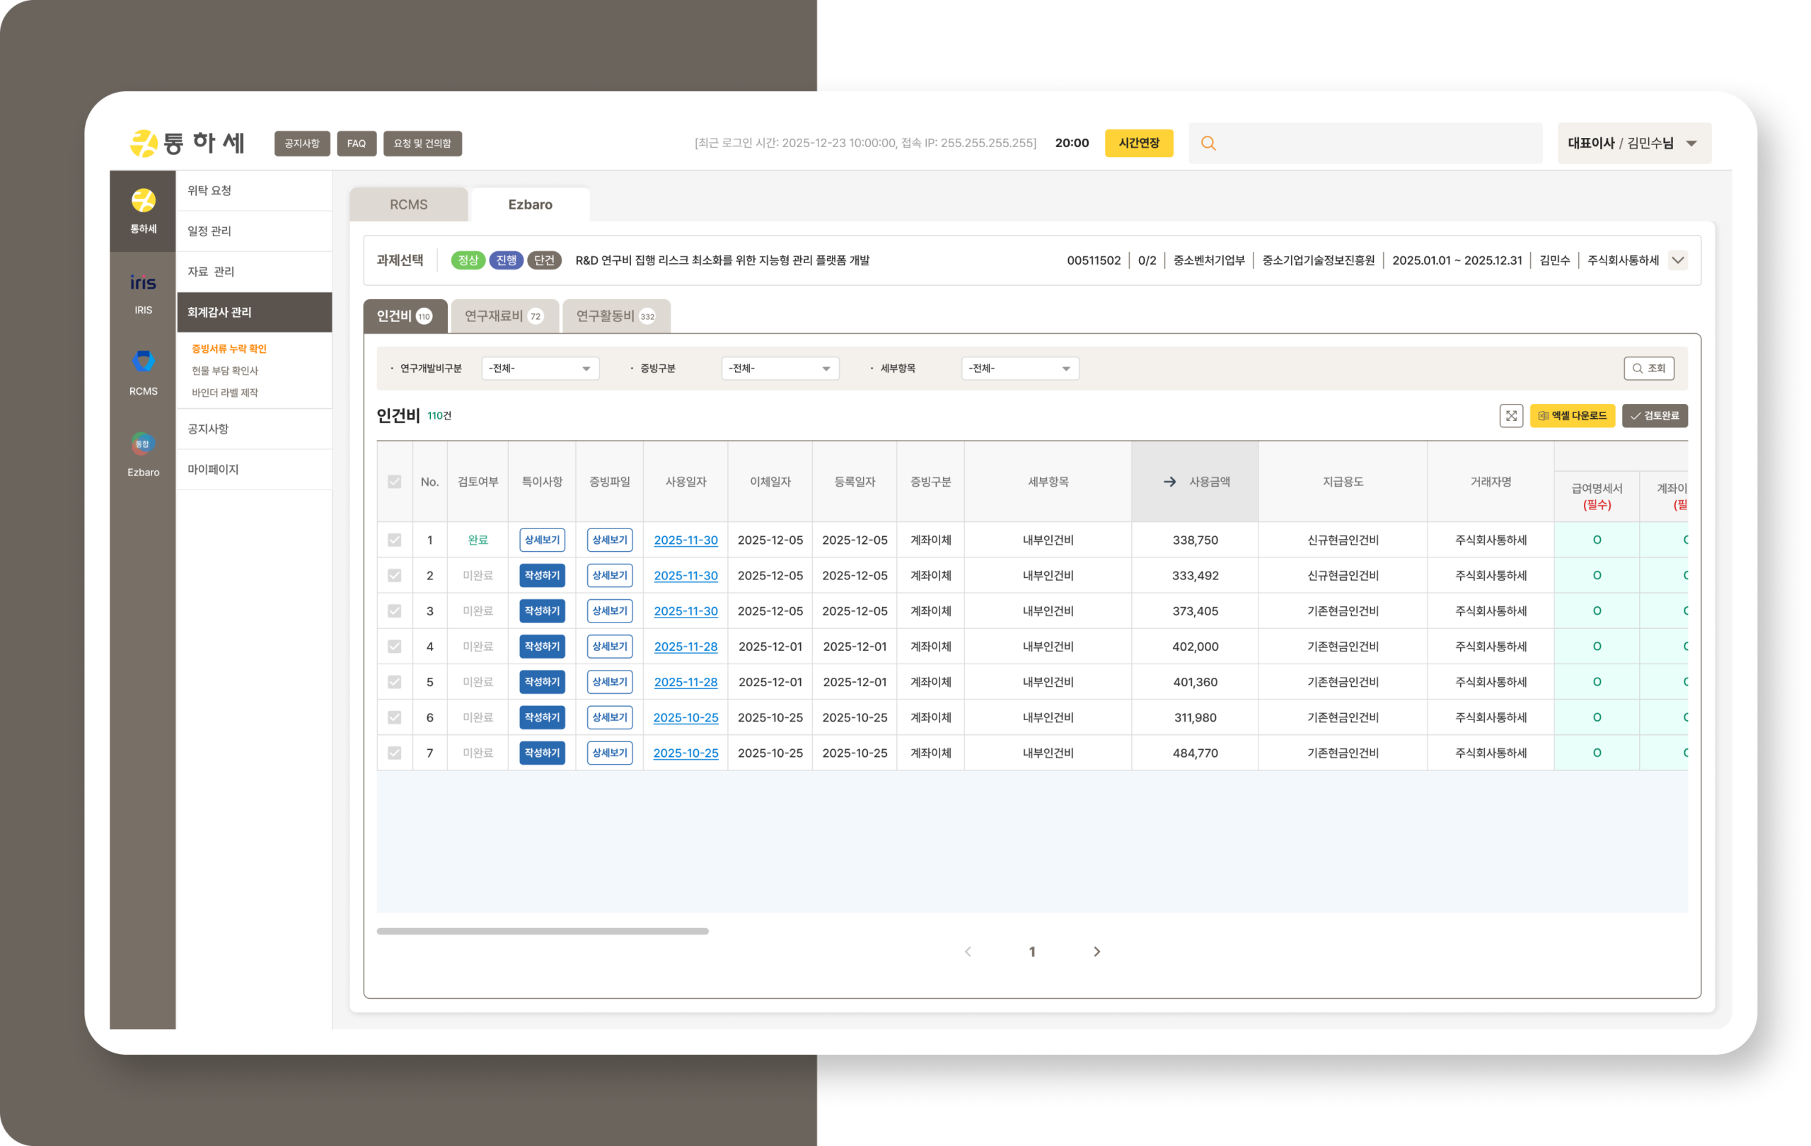Image resolution: width=1811 pixels, height=1146 pixels.
Task: Open the 연구개발비구분 dropdown
Action: [x=540, y=369]
